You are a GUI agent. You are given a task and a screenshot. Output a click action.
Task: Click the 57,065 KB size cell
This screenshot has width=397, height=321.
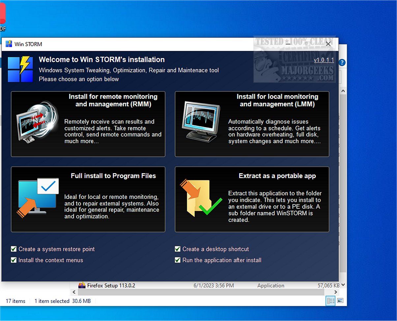tap(328, 285)
